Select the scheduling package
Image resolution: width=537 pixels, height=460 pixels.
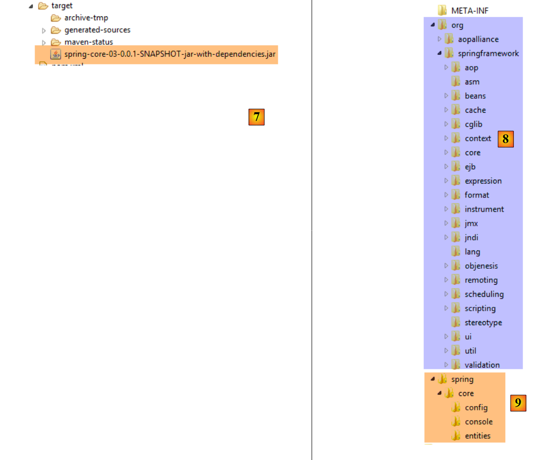(484, 294)
